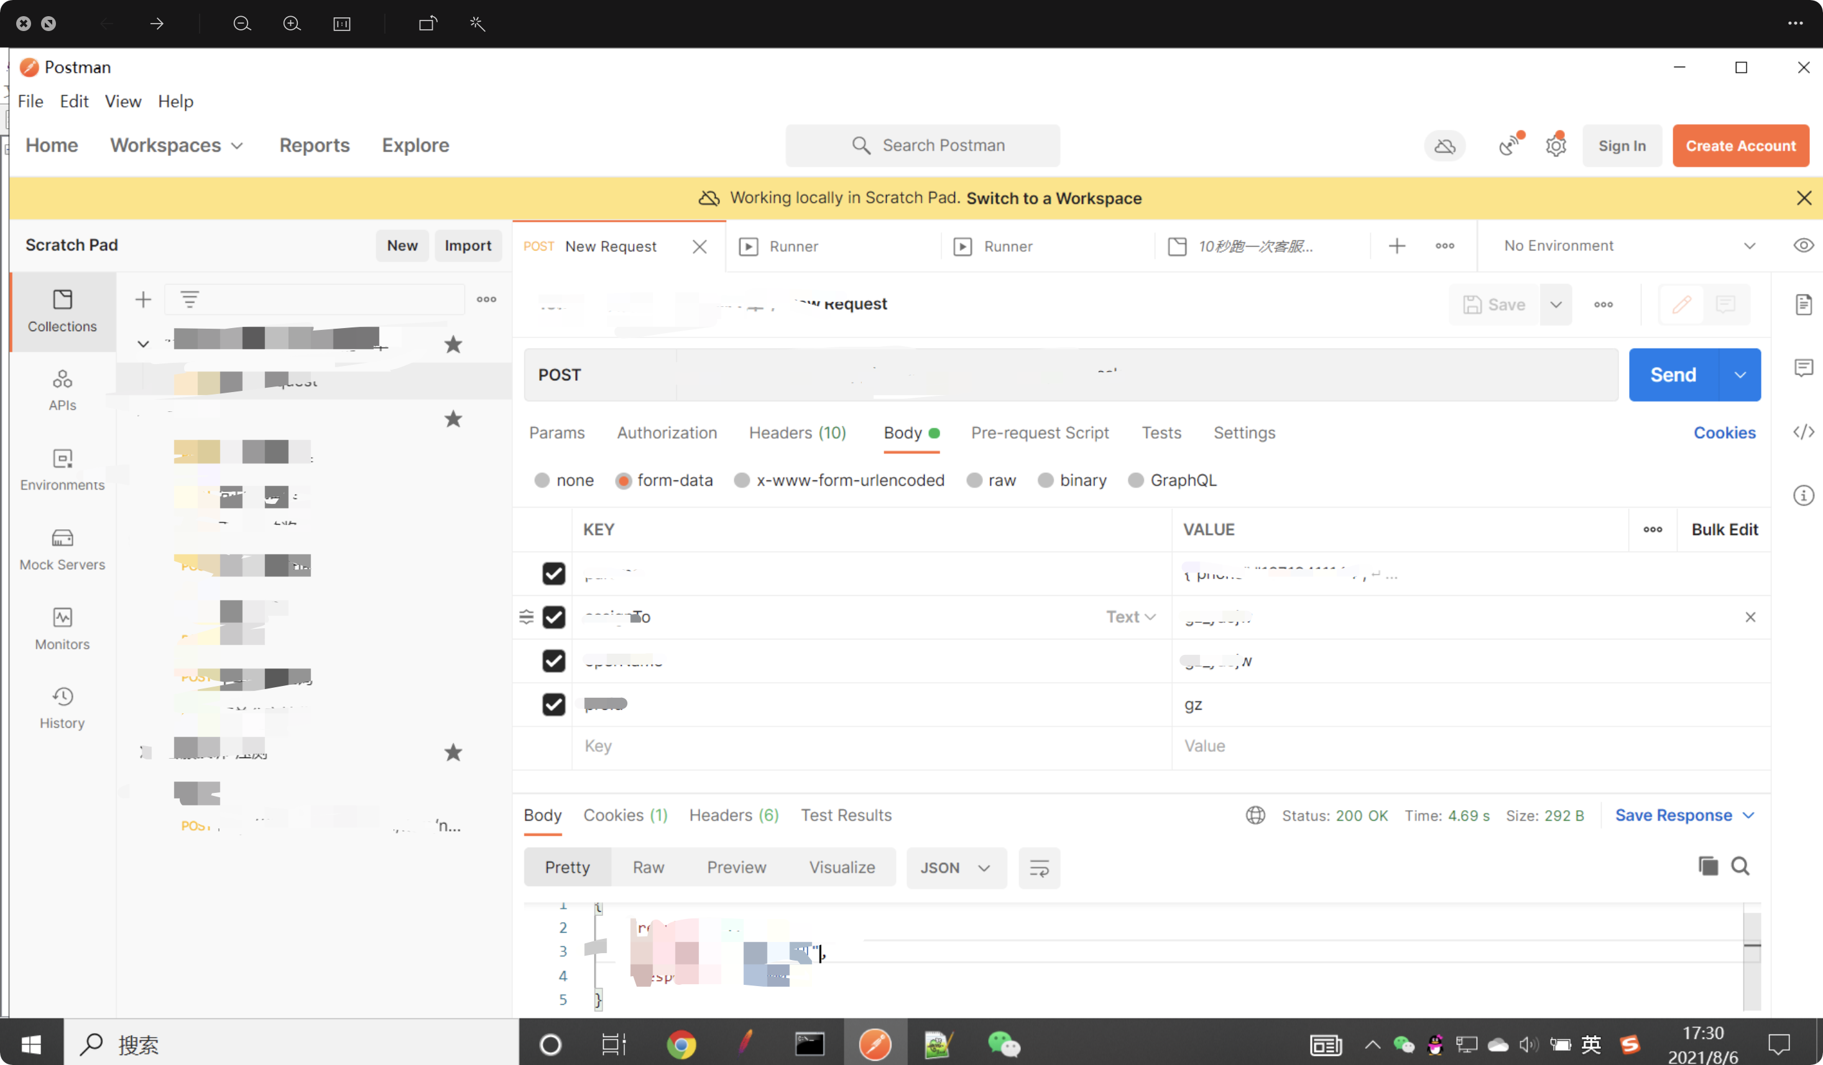The height and width of the screenshot is (1065, 1823).
Task: Open the Environments sidebar panel
Action: pos(62,470)
